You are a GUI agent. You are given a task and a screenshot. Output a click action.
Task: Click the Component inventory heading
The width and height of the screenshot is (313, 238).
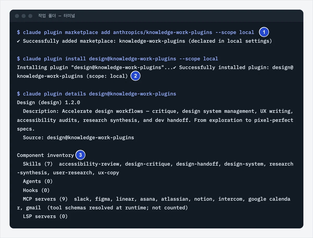click(x=45, y=155)
